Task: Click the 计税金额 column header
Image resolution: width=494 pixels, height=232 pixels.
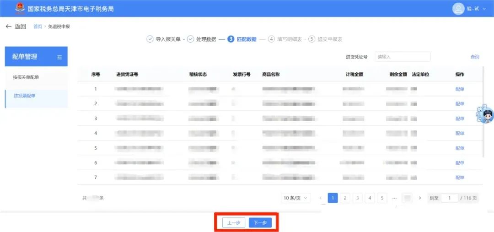Action: pyautogui.click(x=354, y=75)
